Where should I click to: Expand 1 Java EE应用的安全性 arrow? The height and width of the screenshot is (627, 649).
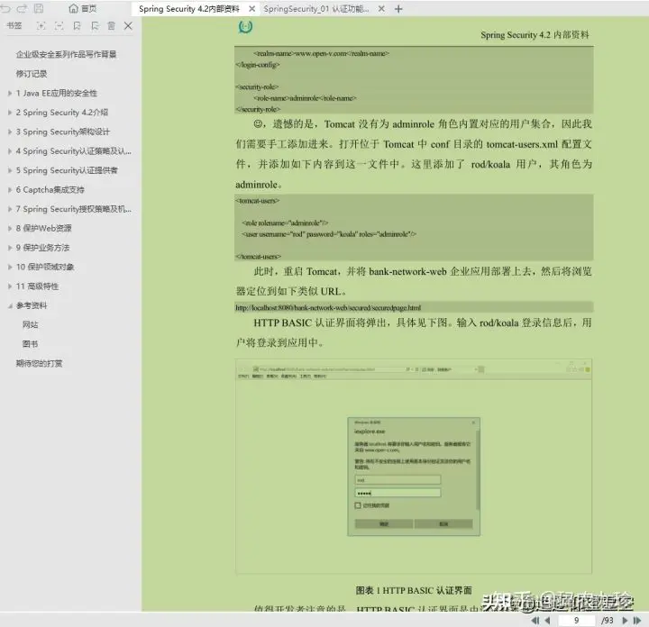(10, 93)
